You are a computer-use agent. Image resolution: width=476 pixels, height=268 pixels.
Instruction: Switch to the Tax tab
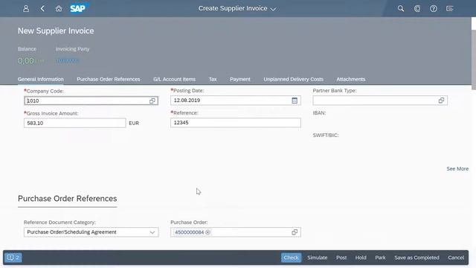click(x=213, y=80)
